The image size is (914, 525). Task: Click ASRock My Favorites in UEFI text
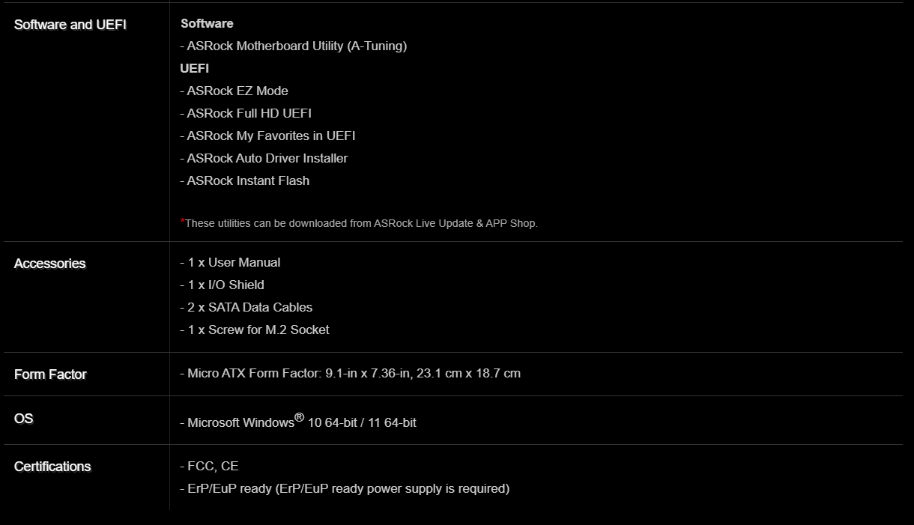pyautogui.click(x=268, y=136)
